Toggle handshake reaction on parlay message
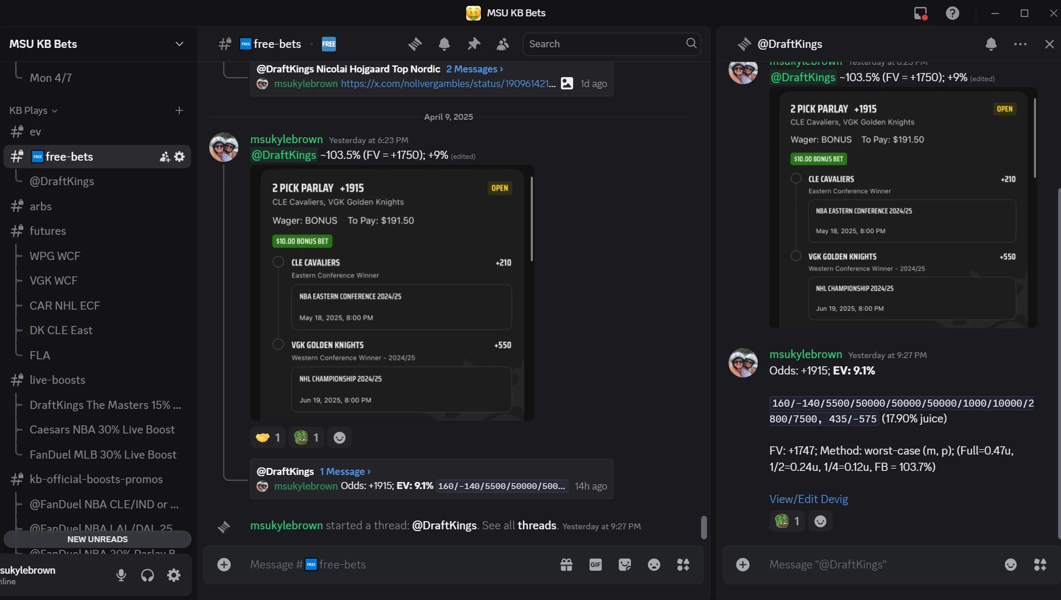The width and height of the screenshot is (1061, 600). 268,438
